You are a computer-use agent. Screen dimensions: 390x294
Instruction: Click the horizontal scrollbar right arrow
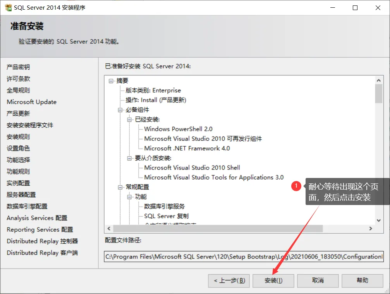tap(370, 228)
